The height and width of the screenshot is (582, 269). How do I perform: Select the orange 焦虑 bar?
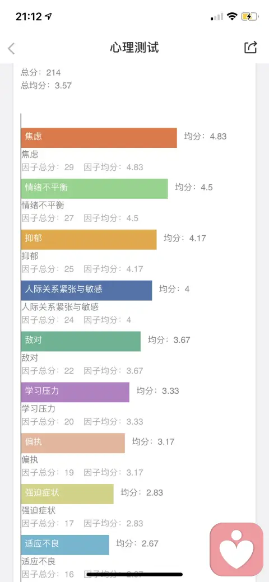click(x=99, y=138)
